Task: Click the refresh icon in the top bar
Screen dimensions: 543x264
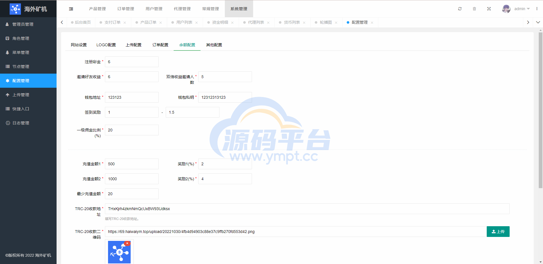Action: pyautogui.click(x=460, y=9)
